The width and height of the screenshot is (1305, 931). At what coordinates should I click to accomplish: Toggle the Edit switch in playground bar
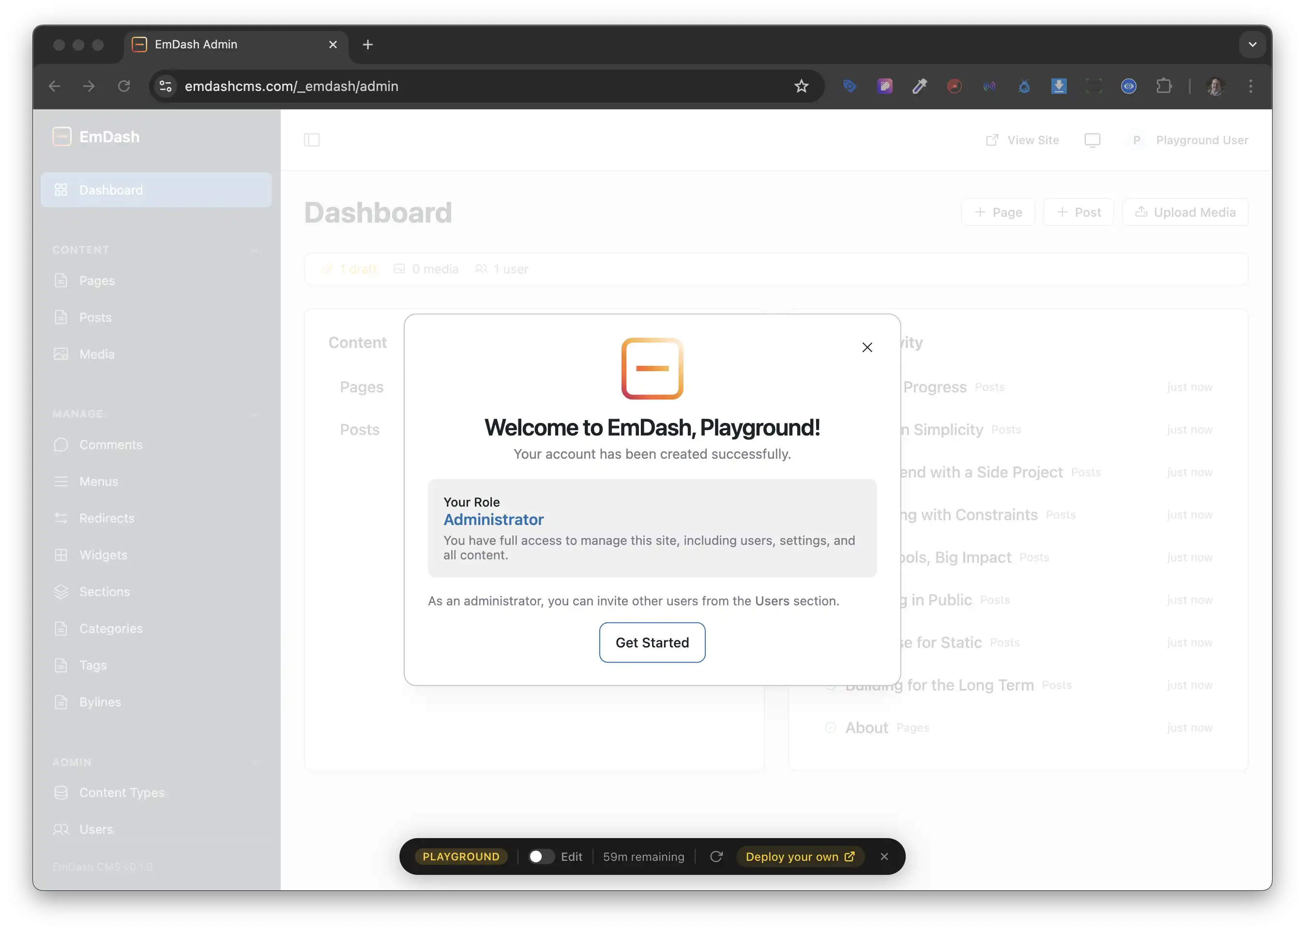point(540,856)
